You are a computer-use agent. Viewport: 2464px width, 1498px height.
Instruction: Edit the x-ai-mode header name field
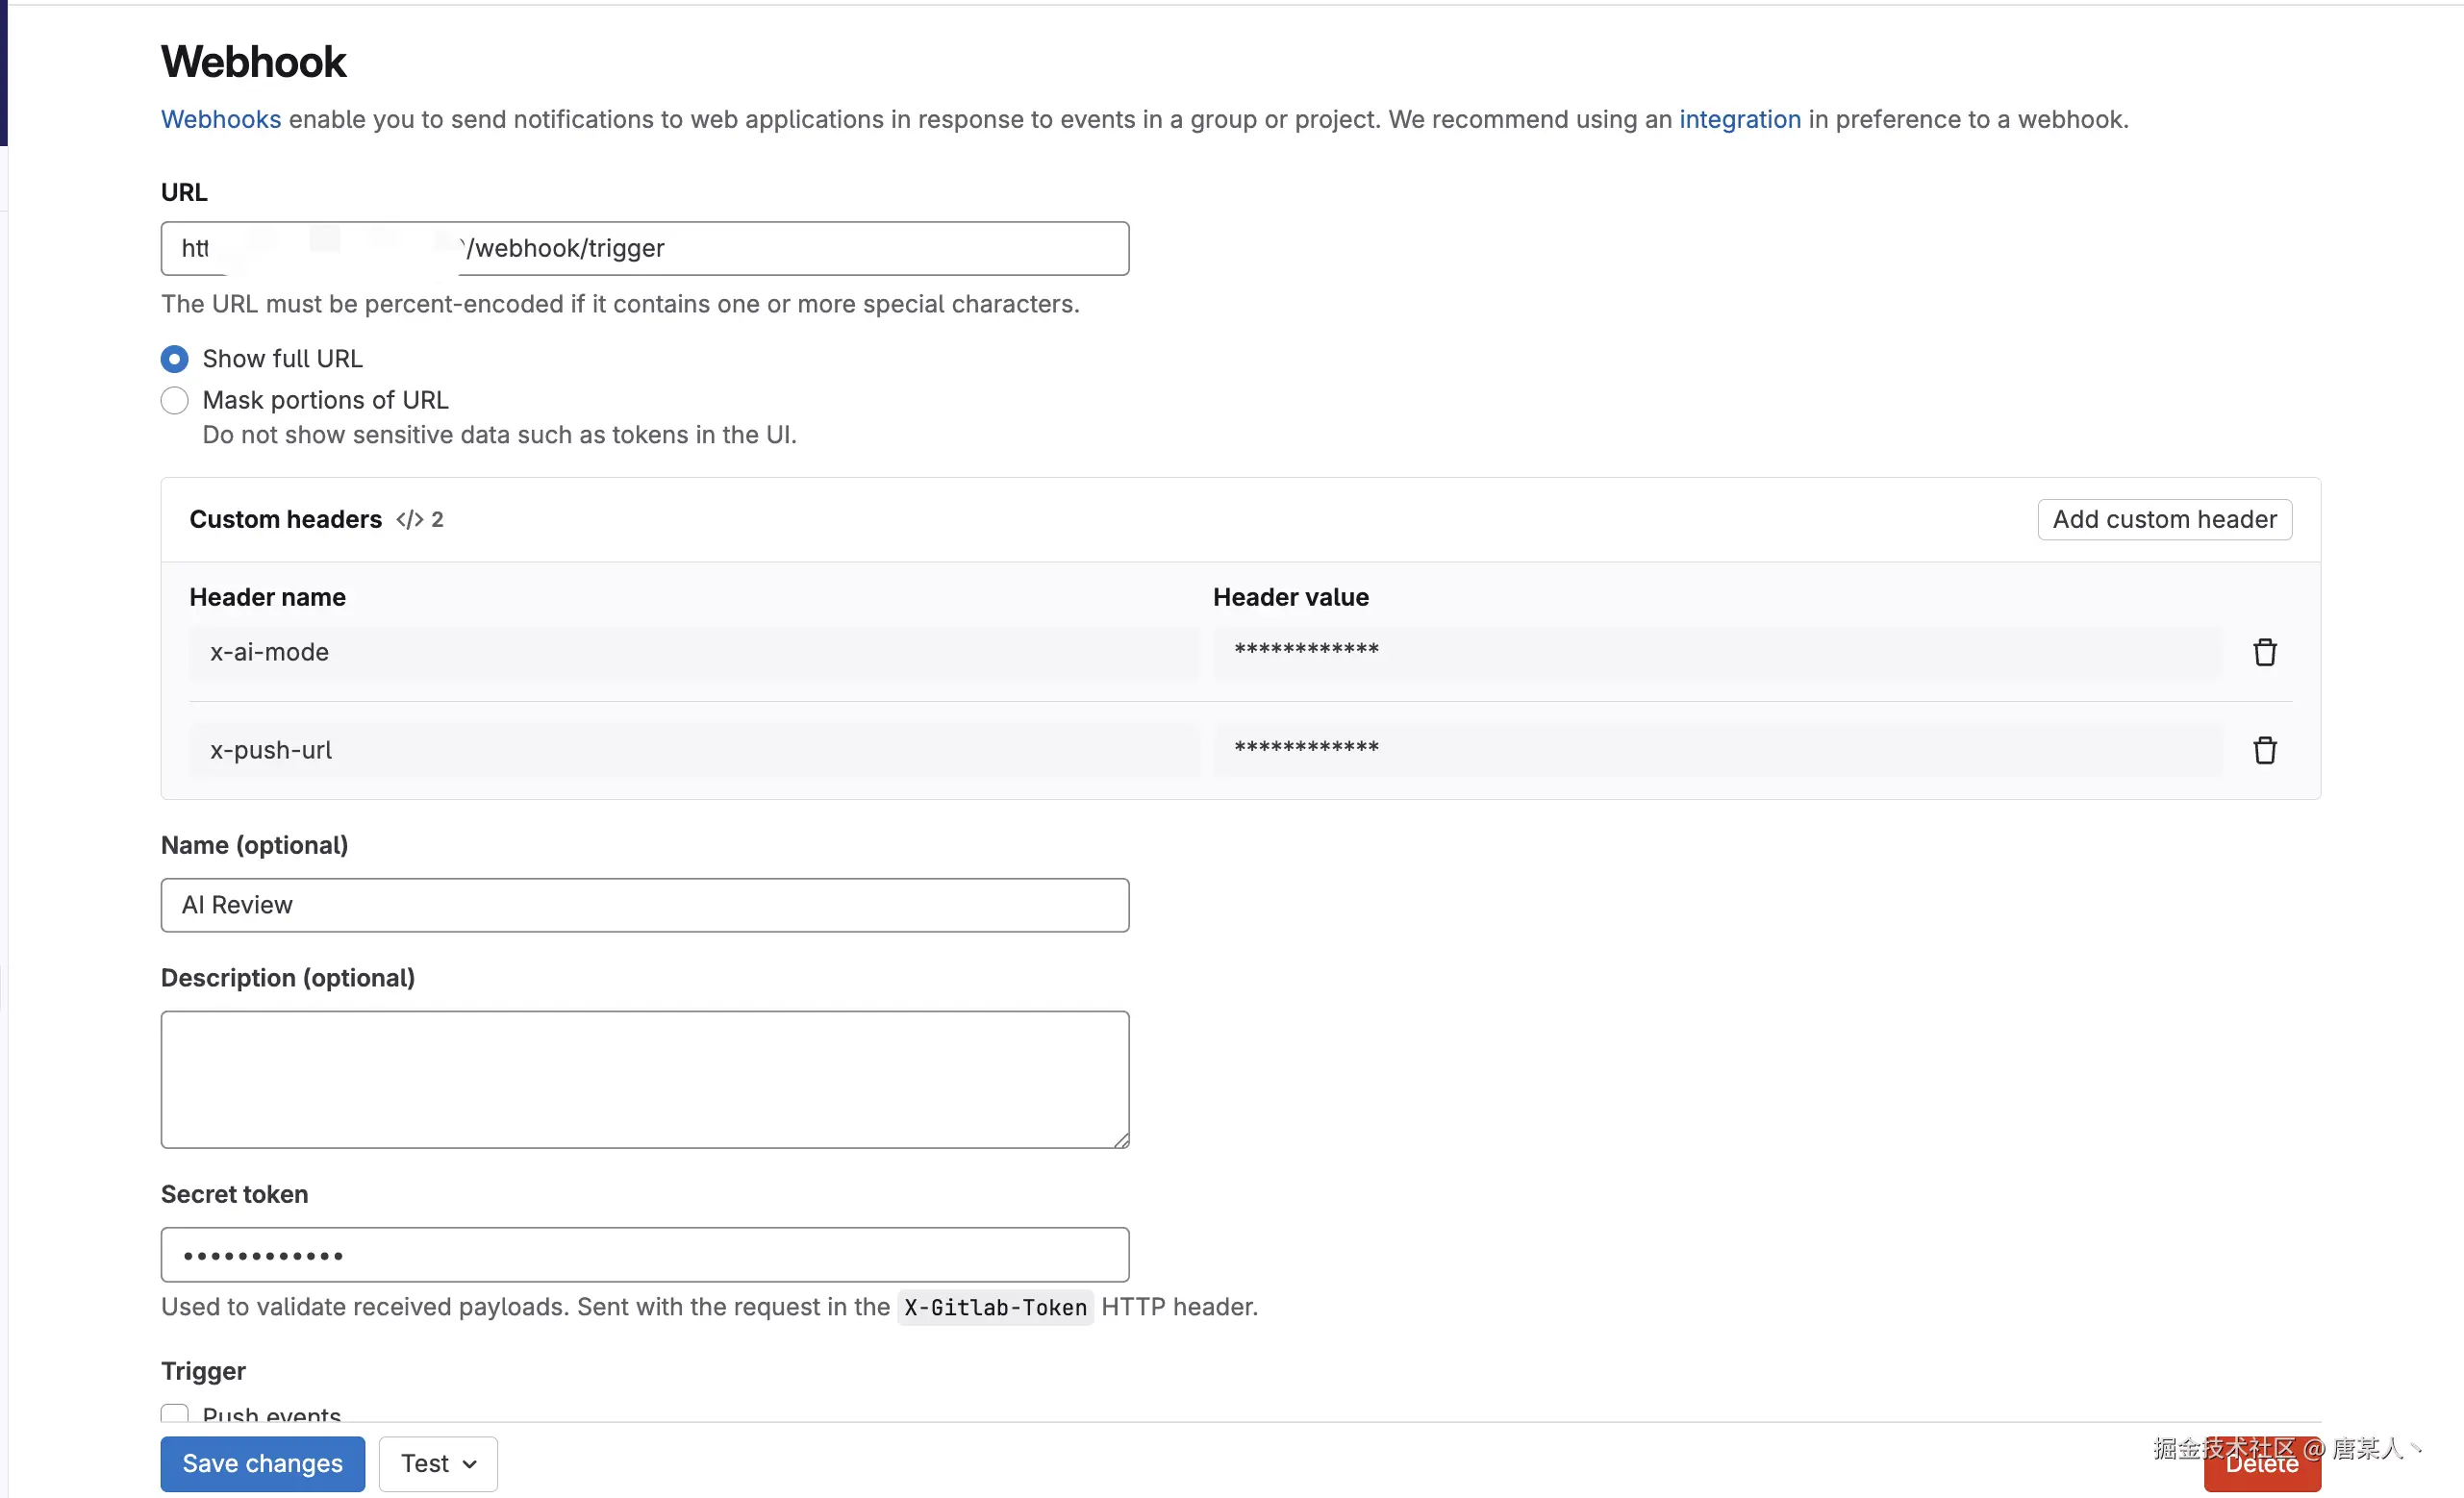(693, 652)
